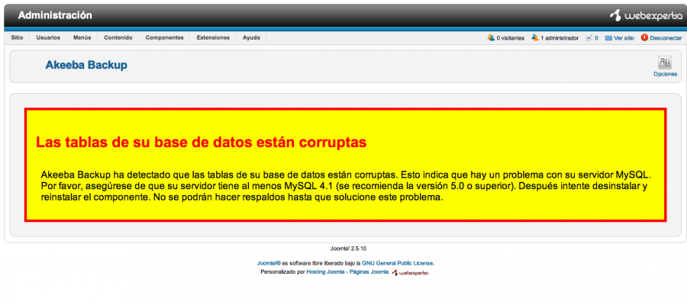
Task: Click the messages icon with count 0
Action: point(589,38)
